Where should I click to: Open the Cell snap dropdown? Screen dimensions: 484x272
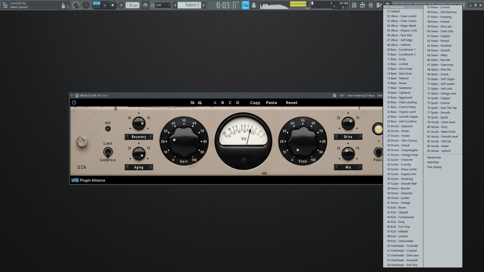[163, 5]
